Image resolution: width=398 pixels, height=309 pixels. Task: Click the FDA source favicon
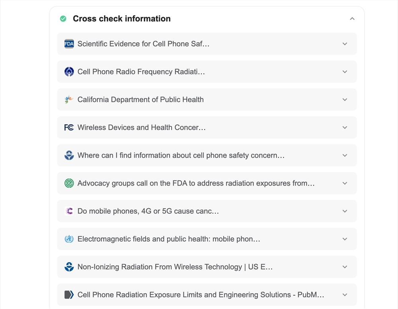[69, 44]
